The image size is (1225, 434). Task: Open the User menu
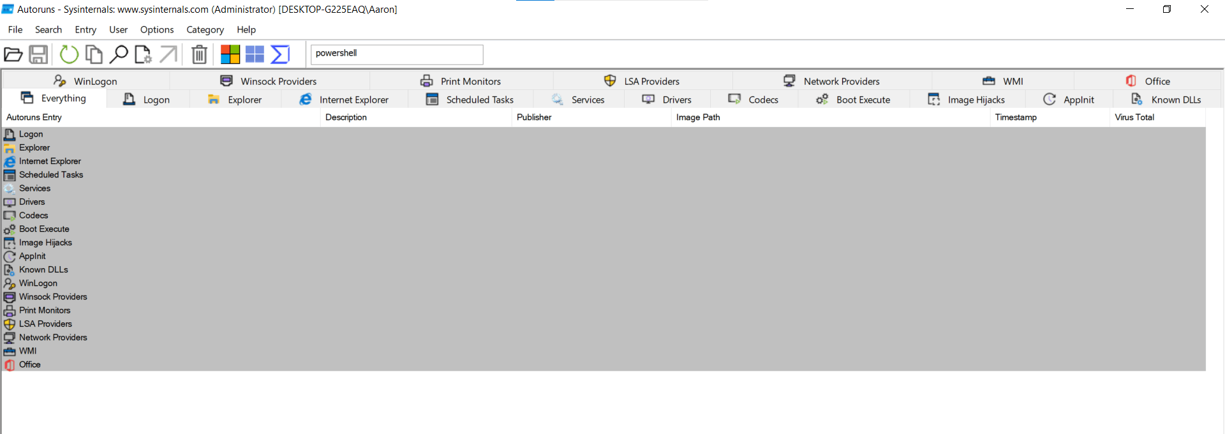click(119, 29)
